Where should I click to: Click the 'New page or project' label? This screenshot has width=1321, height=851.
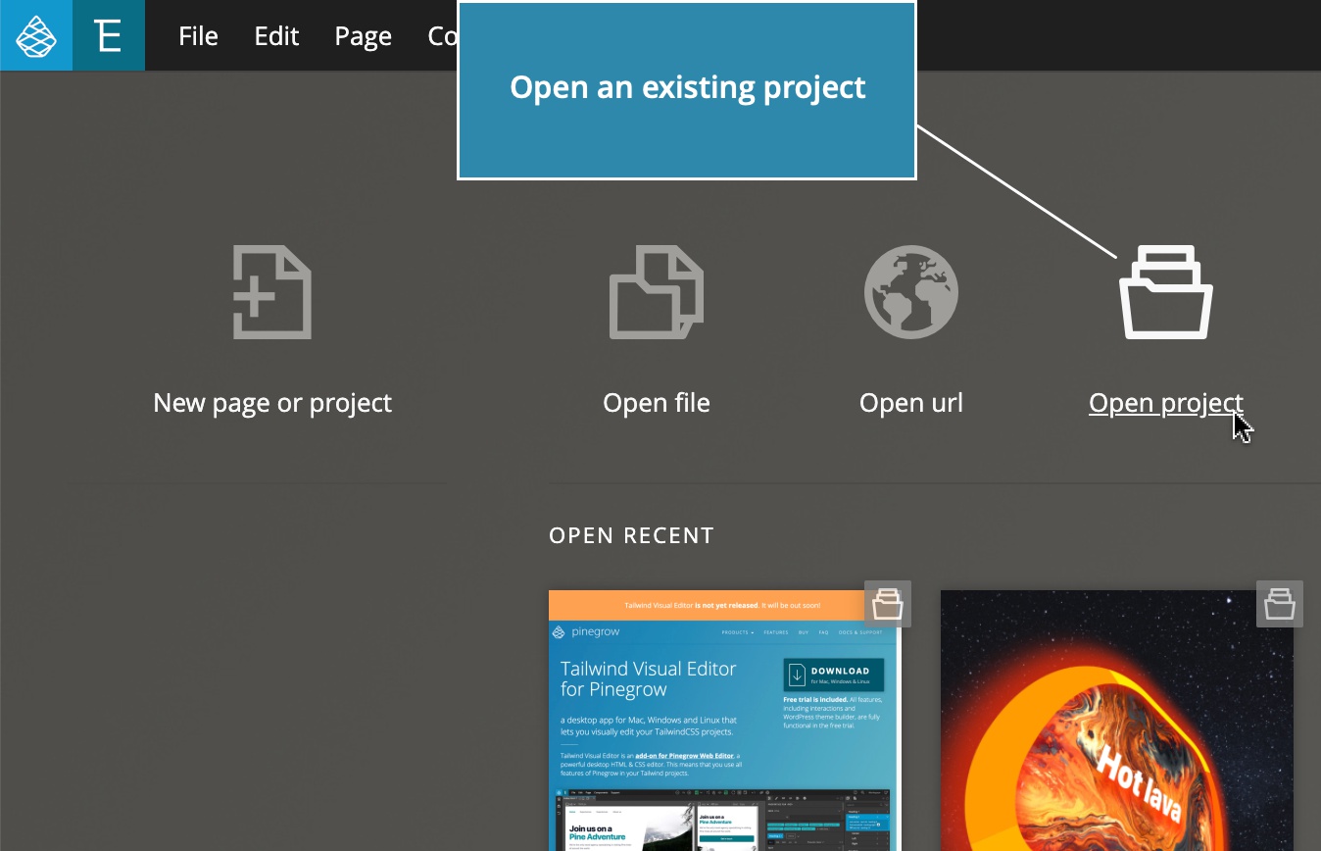point(272,403)
